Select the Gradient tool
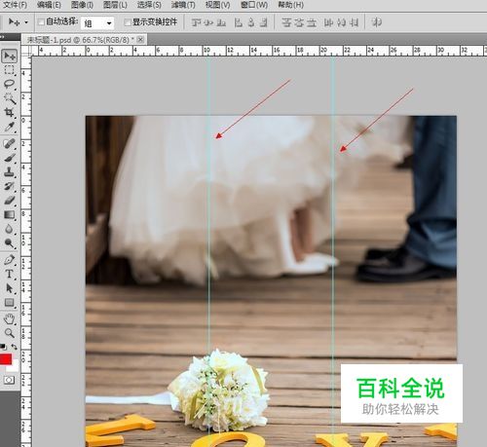 tap(9, 214)
